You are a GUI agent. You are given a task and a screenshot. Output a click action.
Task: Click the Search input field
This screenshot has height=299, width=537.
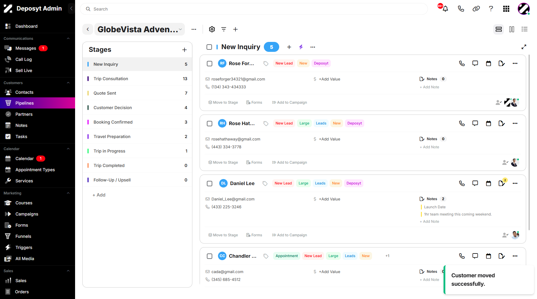click(254, 9)
